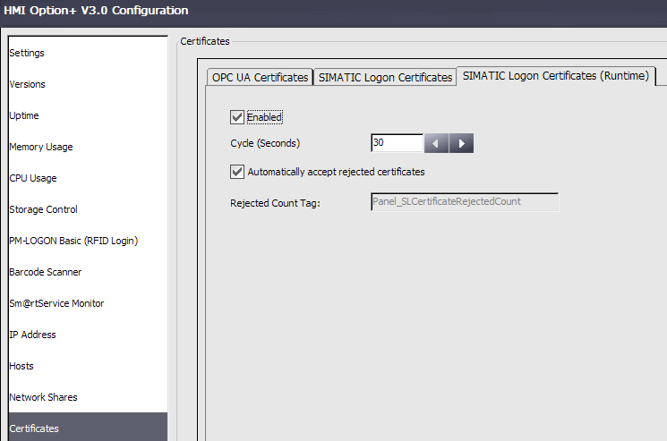Open Settings in the sidebar
The height and width of the screenshot is (441, 667).
pos(27,53)
